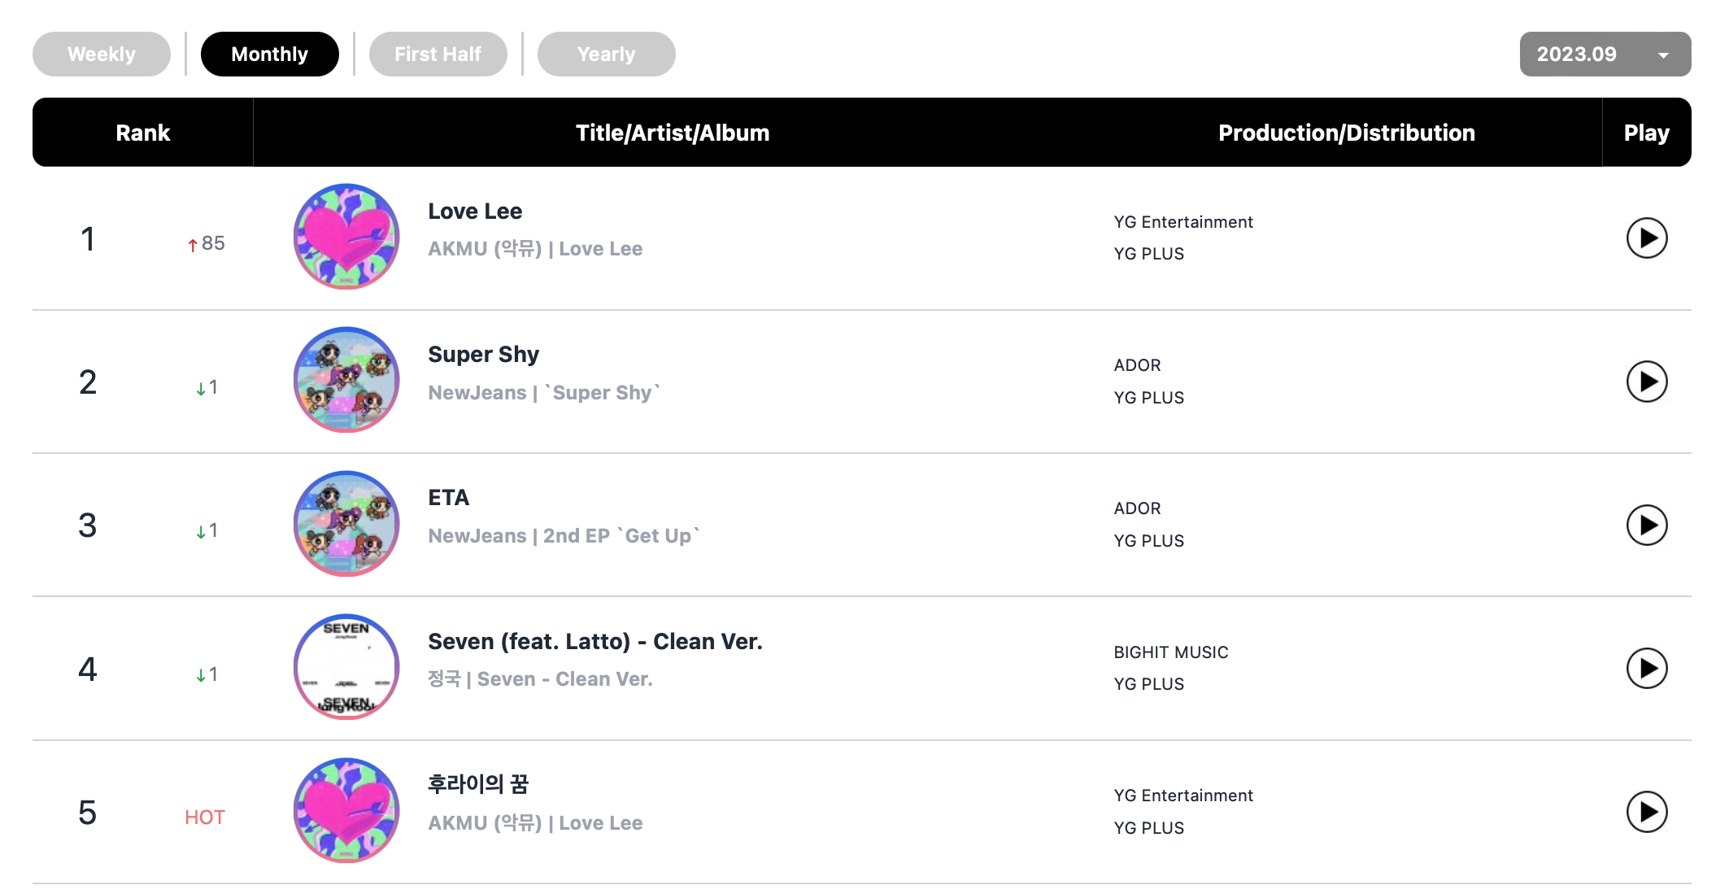The height and width of the screenshot is (894, 1729).
Task: Click the Production/Distribution column header
Action: click(1347, 133)
